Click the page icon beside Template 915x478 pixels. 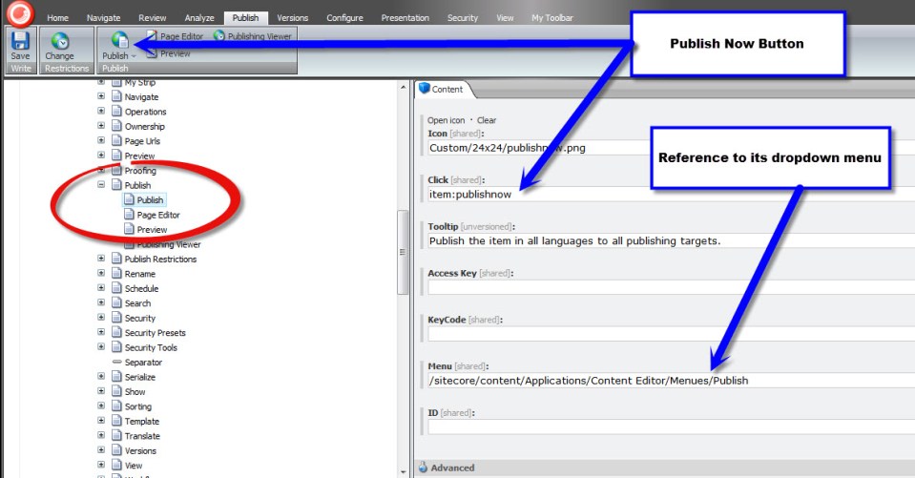click(116, 421)
